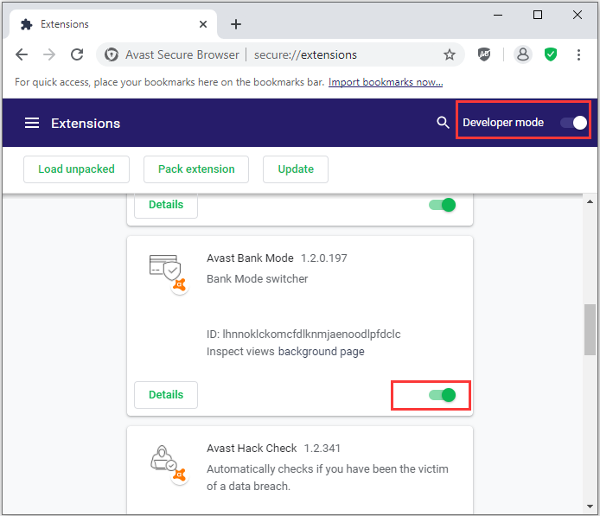600x516 pixels.
Task: Click Import bookmarks now link
Action: pyautogui.click(x=386, y=82)
